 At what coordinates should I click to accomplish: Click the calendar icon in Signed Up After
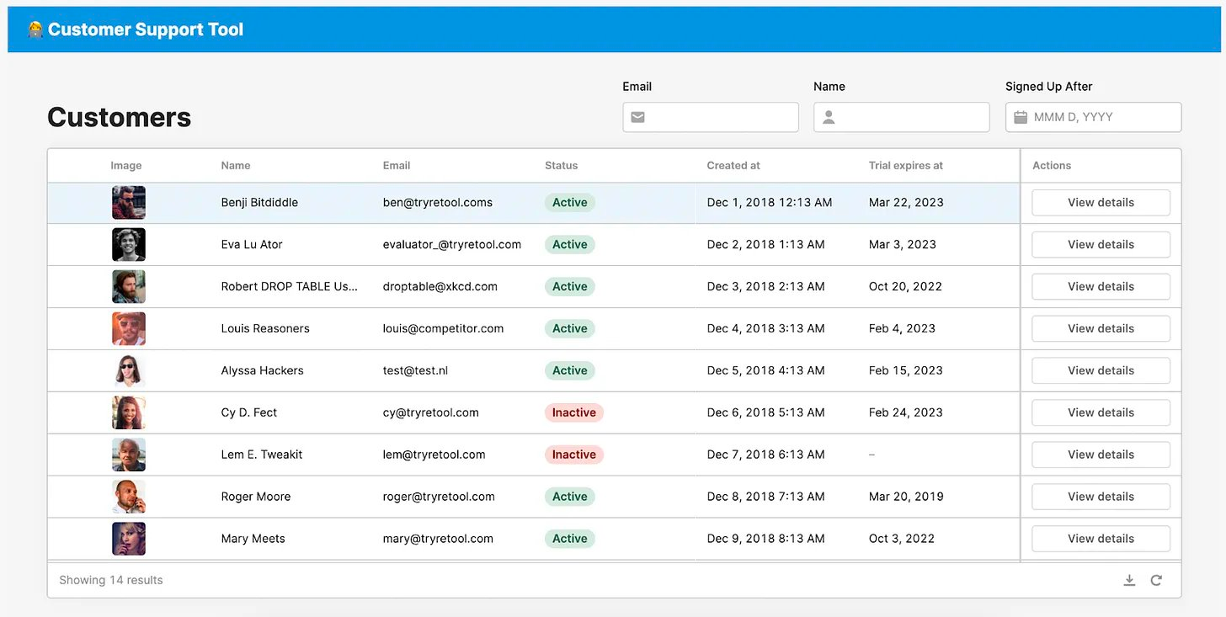click(x=1020, y=117)
